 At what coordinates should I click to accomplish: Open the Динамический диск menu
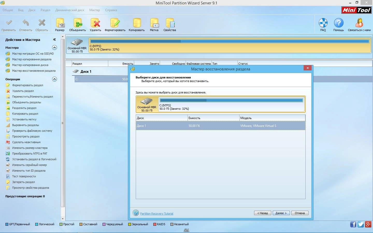coord(70,10)
